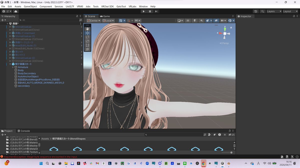Viewport: 300px width, 168px height.
Task: Select the Hand view tool
Action: point(87,29)
